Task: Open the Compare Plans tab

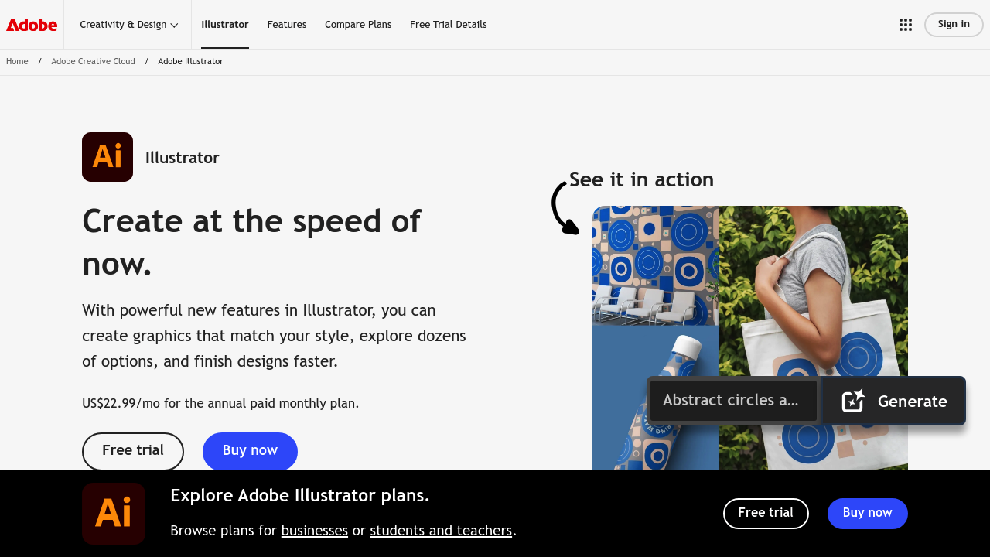Action: click(358, 24)
